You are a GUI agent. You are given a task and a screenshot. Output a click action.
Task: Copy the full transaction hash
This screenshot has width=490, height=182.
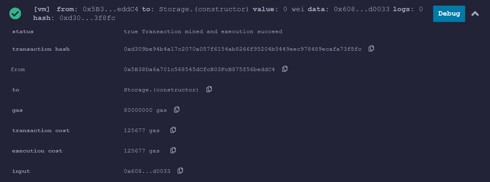371,49
